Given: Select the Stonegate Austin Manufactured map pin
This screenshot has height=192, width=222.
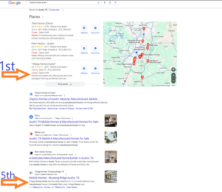Looking at the screenshot, I should pos(143,41).
